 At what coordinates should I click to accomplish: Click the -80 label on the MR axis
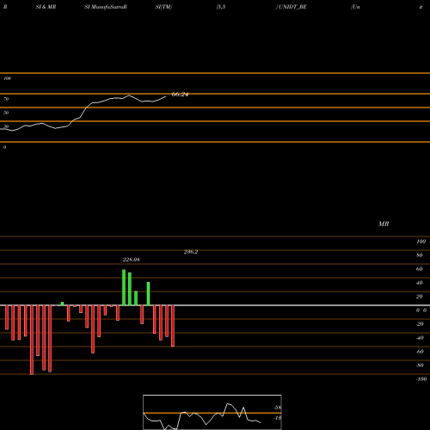pos(420,365)
